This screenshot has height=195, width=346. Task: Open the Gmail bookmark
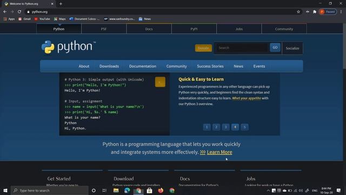[x=24, y=19]
